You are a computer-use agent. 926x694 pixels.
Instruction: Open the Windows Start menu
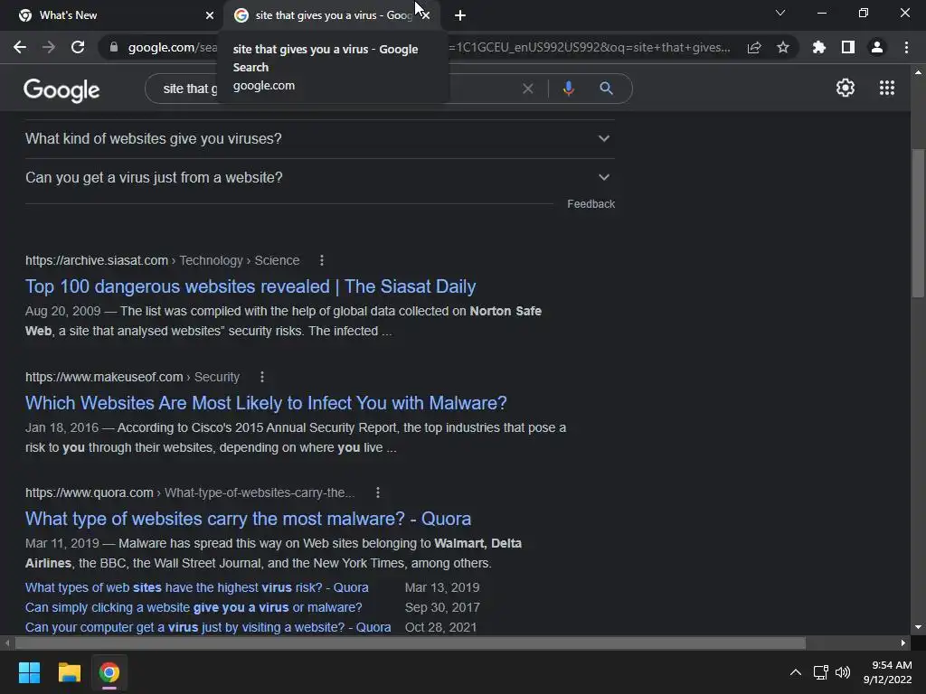point(29,672)
